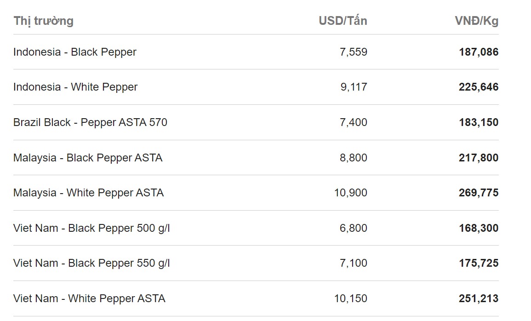The width and height of the screenshot is (531, 321).
Task: Select the Malaysia - Black Pepper ASTA row label
Action: point(88,158)
